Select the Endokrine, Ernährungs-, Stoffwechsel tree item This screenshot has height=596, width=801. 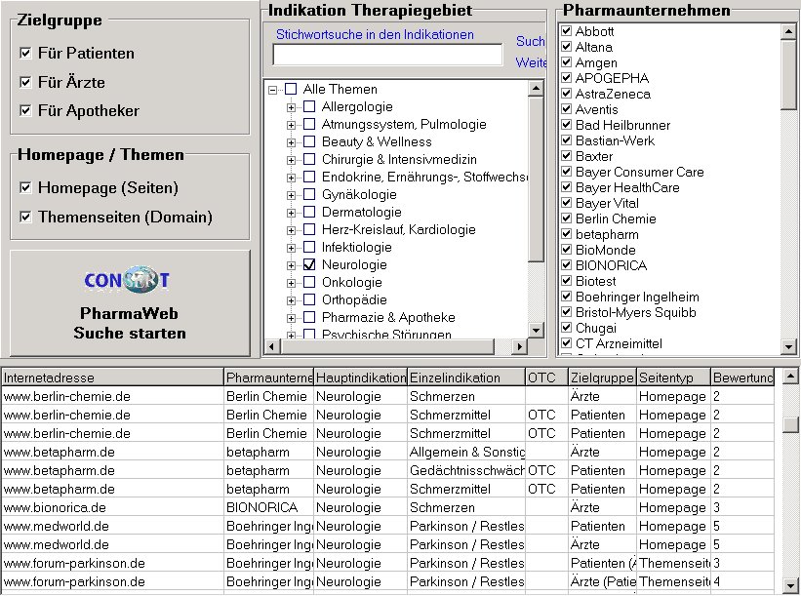coord(424,178)
